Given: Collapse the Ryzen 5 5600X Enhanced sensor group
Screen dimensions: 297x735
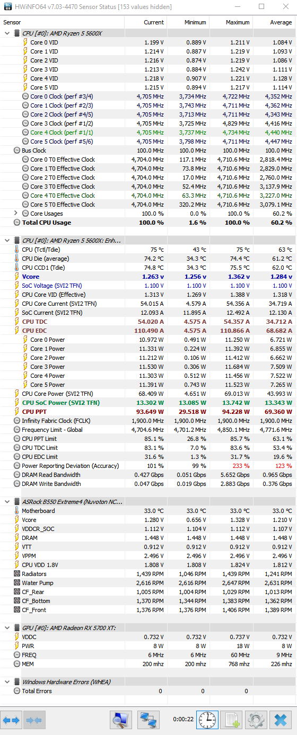Looking at the screenshot, I should 7,241.
